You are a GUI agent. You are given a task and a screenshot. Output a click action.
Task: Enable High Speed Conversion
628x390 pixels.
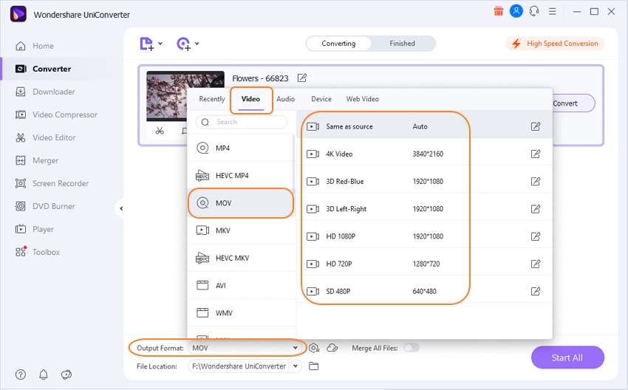pyautogui.click(x=555, y=44)
